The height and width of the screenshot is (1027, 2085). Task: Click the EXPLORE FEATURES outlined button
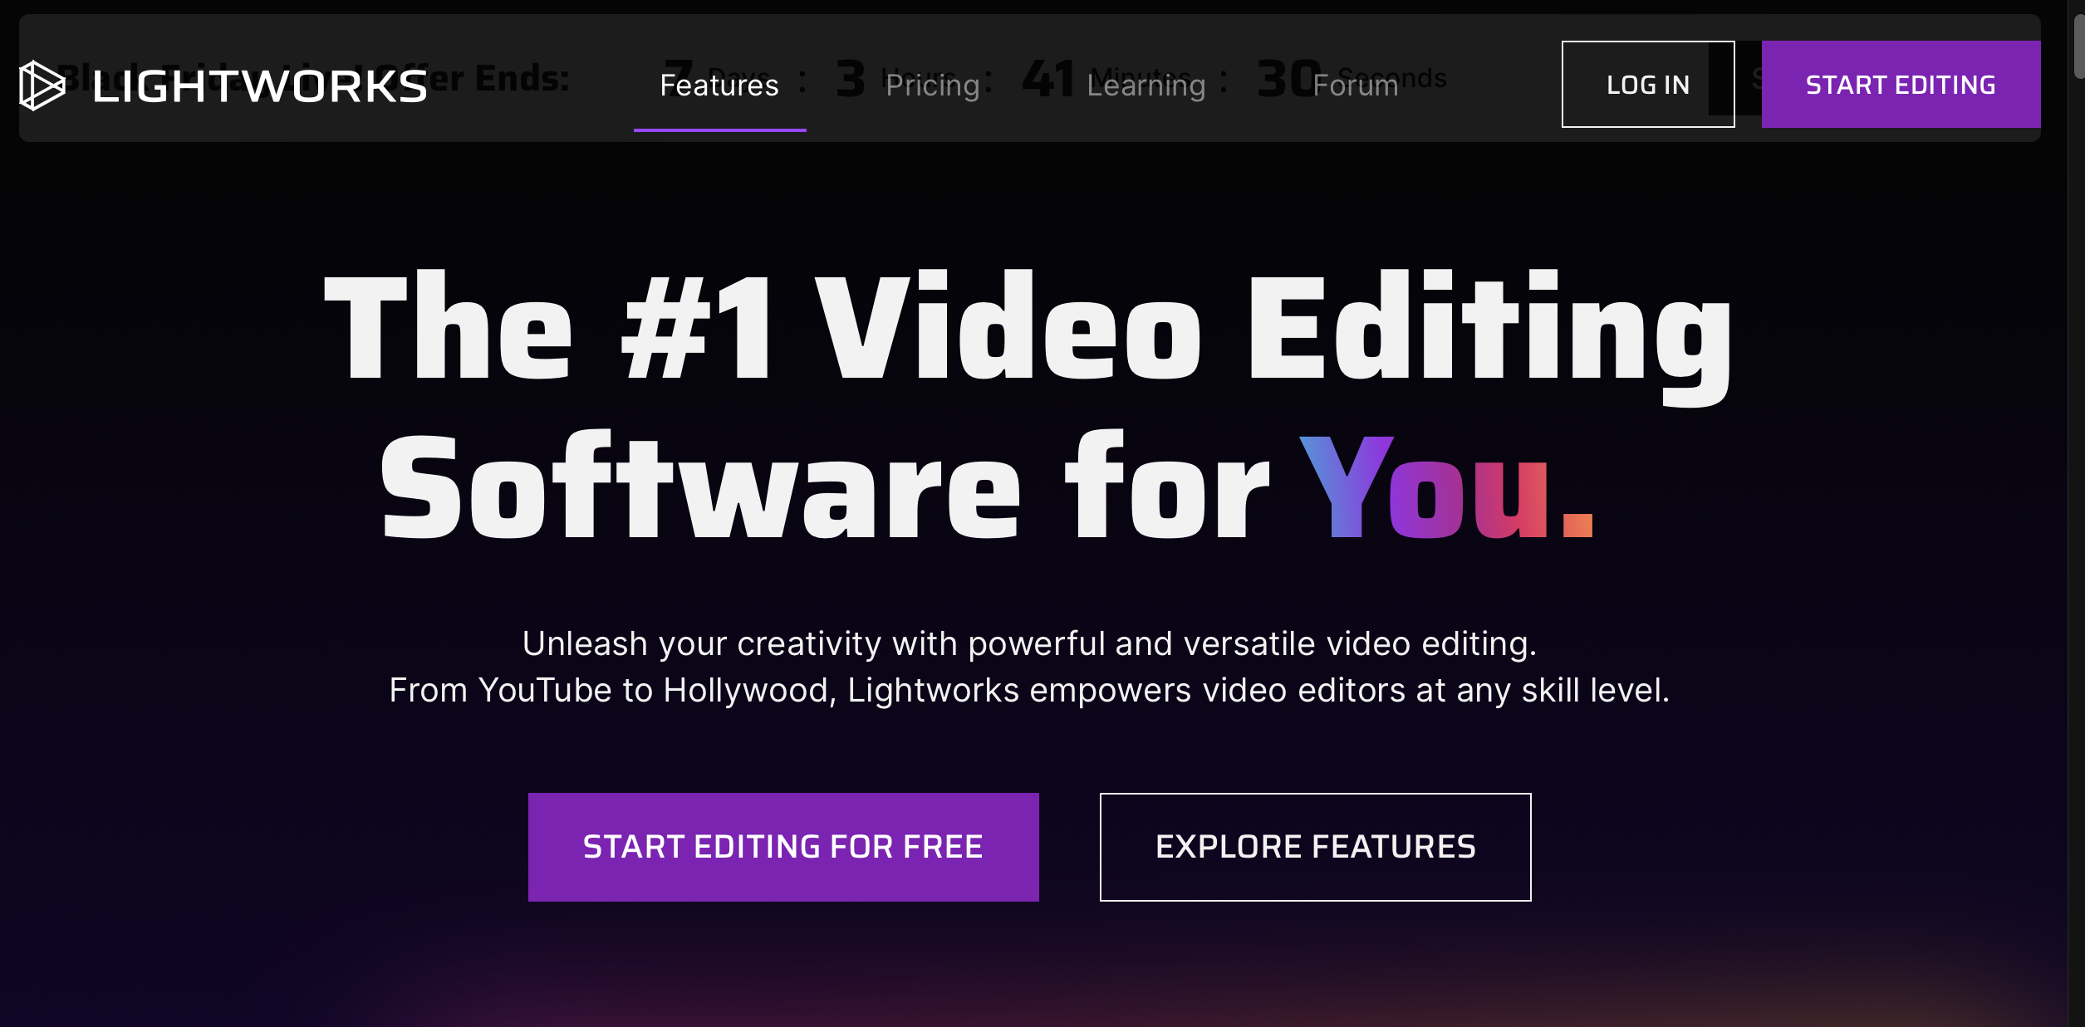click(1315, 847)
